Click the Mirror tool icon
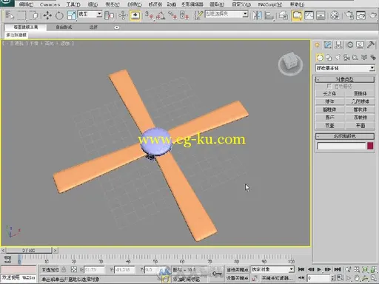The image size is (379, 284). tap(257, 16)
